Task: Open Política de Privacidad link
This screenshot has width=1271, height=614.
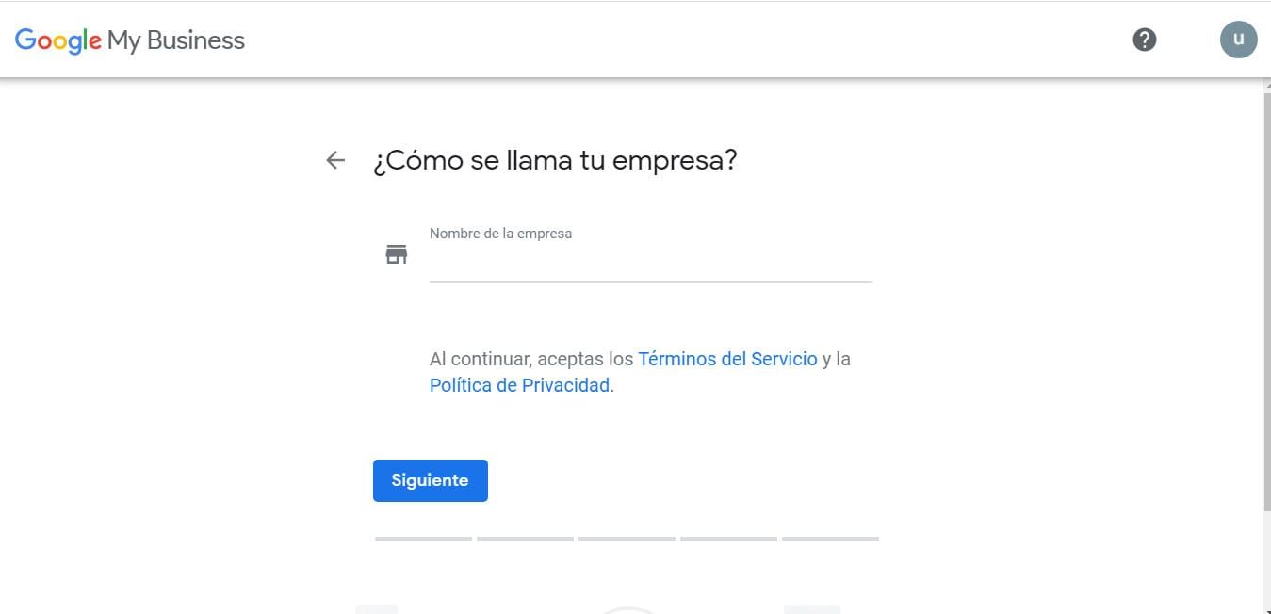Action: (x=519, y=385)
